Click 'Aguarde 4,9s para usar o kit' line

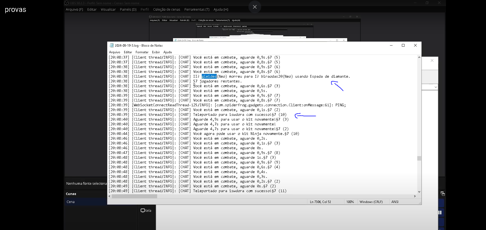tap(199, 119)
